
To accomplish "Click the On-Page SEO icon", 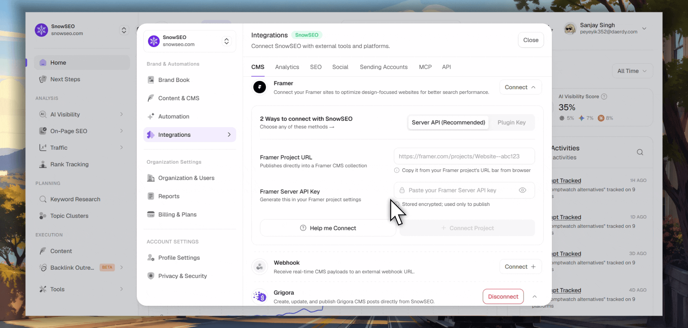I will [43, 131].
